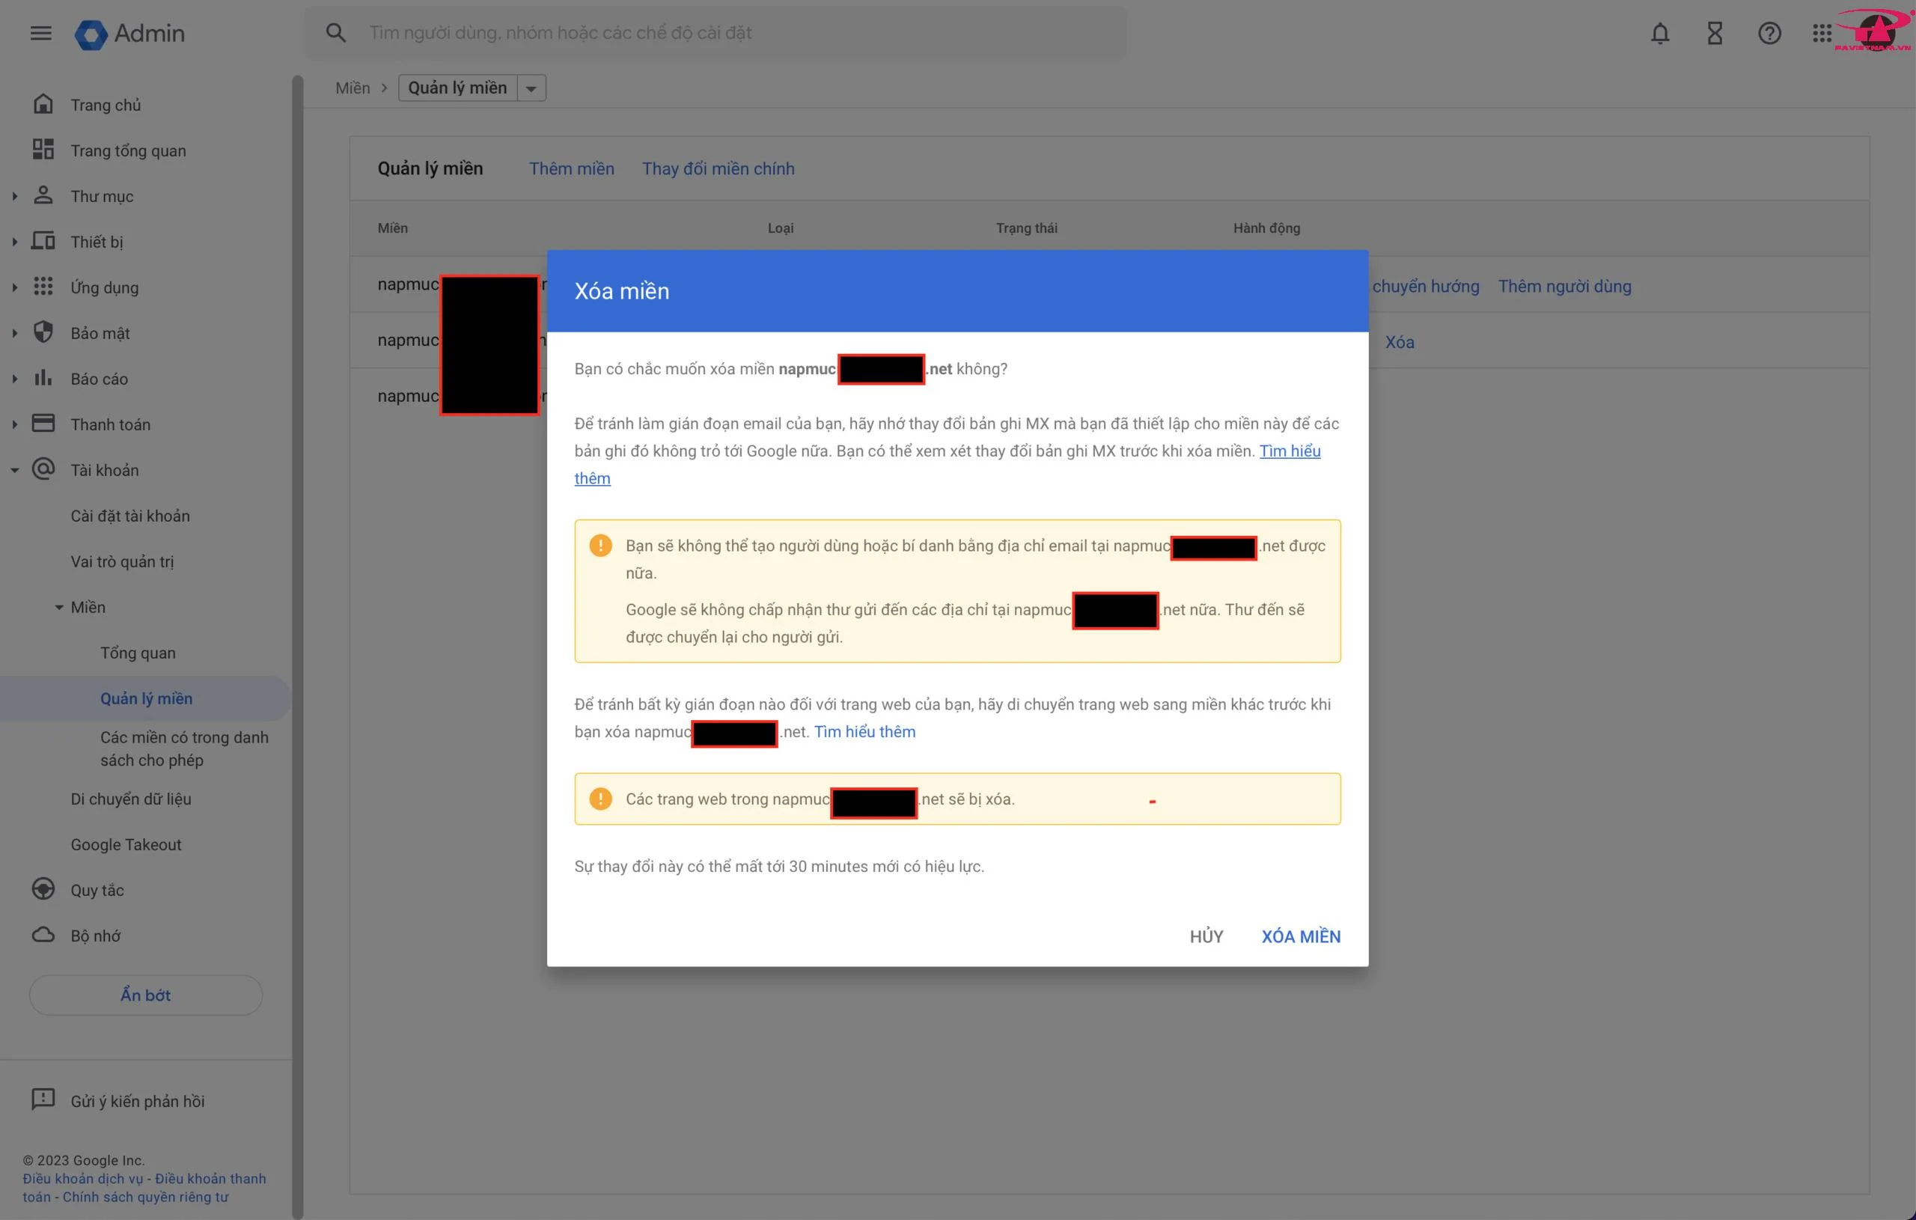Cancel the dialog with HỦY
This screenshot has height=1220, width=1916.
point(1206,936)
